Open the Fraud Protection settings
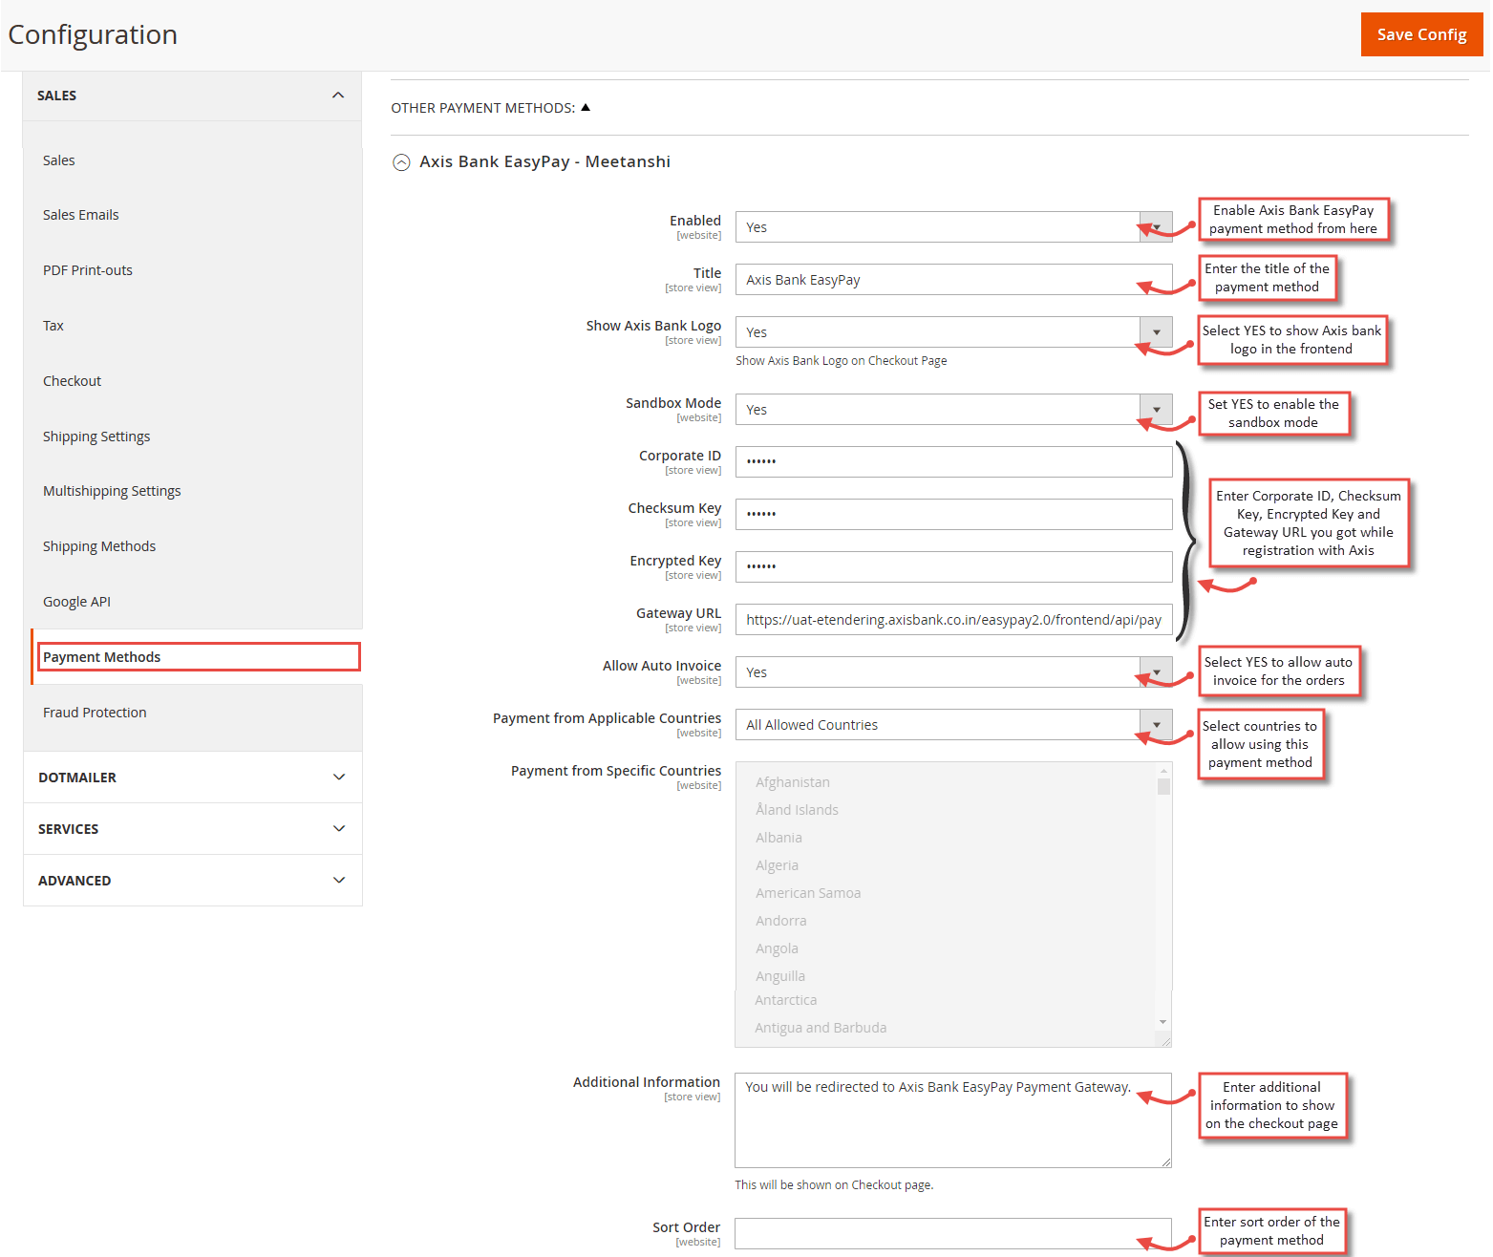 [95, 712]
